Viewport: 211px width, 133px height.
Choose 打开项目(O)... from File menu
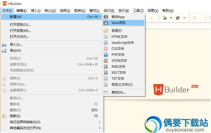pyautogui.click(x=52, y=25)
